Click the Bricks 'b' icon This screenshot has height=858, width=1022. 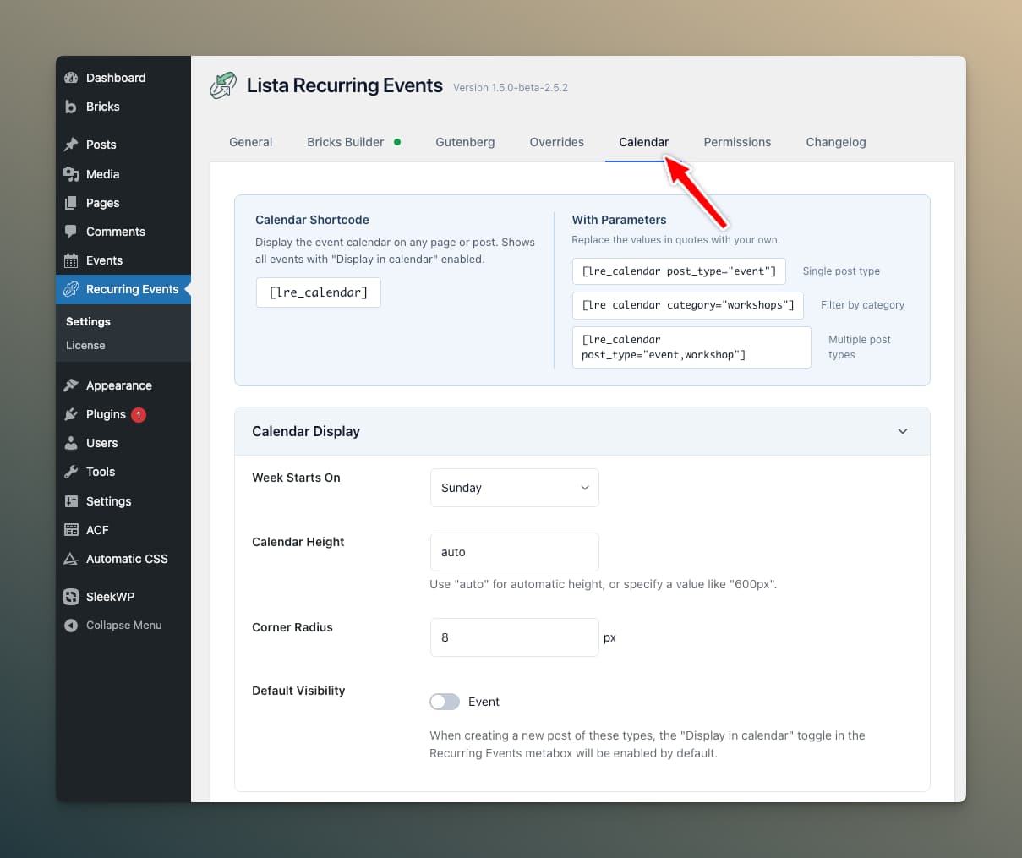click(71, 107)
